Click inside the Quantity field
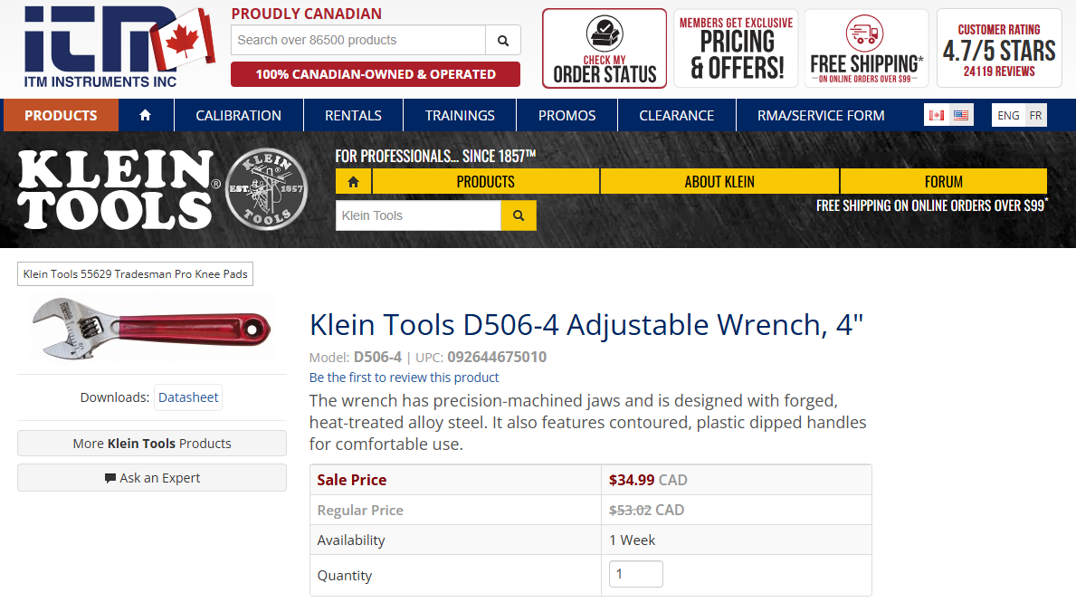 pyautogui.click(x=635, y=573)
